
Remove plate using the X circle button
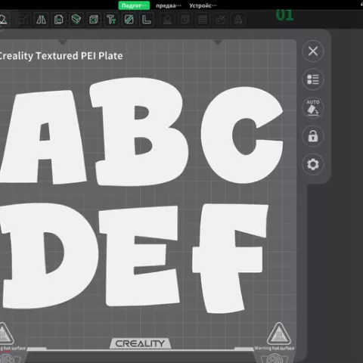(313, 51)
